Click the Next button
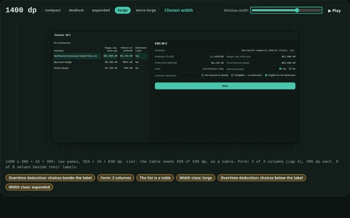The height and width of the screenshot is (218, 350). coord(225,86)
